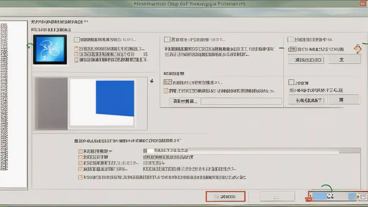Click the red-outlined button at the bottom

tap(226, 197)
